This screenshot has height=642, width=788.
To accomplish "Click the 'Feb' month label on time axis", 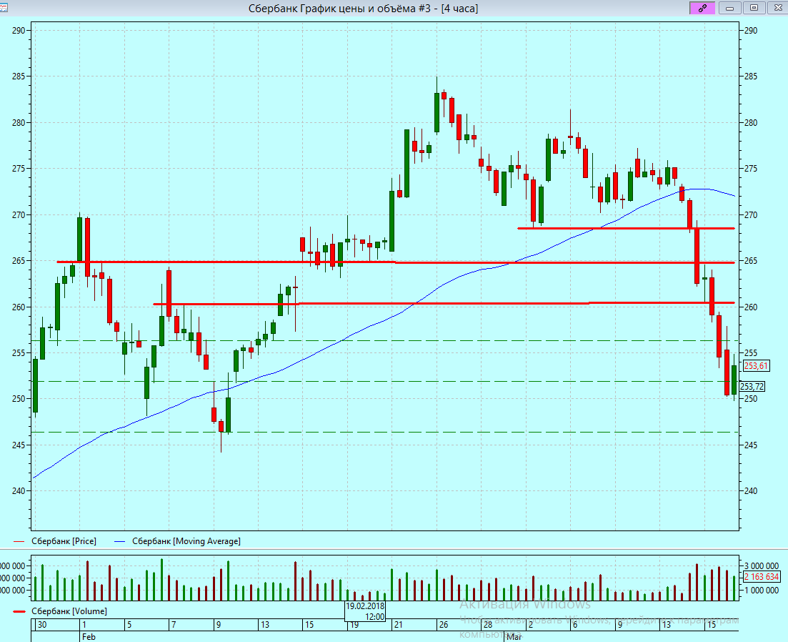I will pyautogui.click(x=89, y=637).
